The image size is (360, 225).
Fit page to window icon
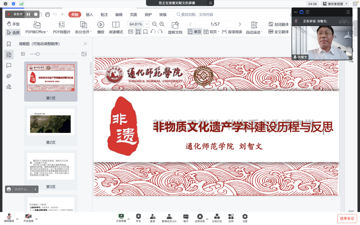tap(138, 32)
